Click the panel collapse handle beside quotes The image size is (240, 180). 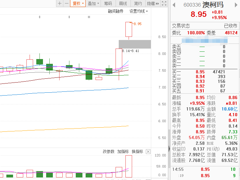coord(169,148)
